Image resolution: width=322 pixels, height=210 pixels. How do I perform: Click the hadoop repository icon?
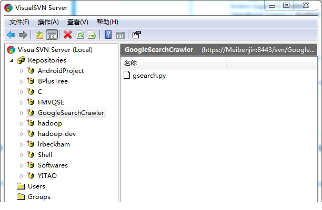pos(31,123)
